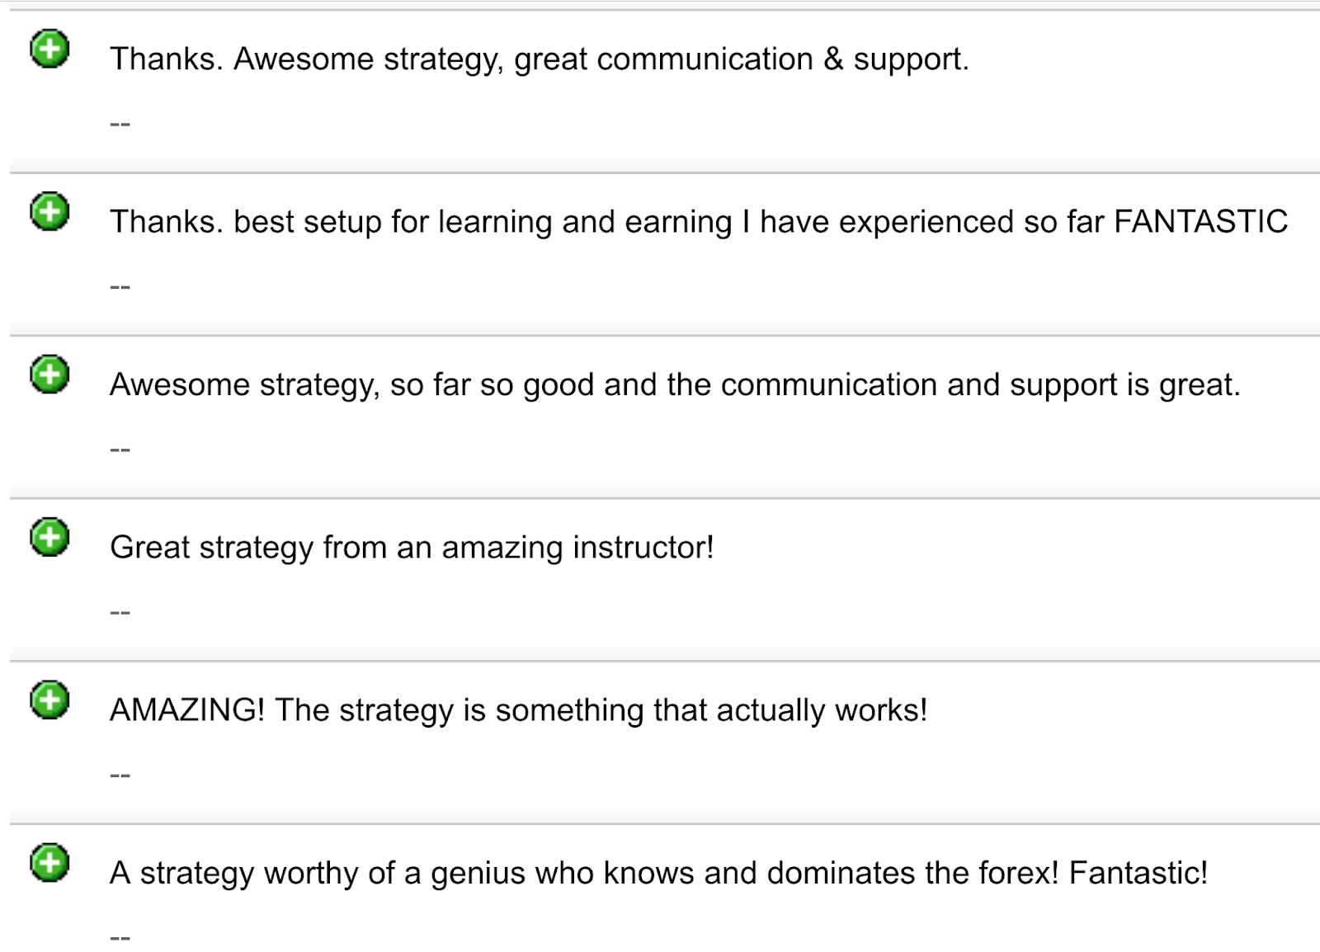Screen dimensions: 1320x952
Task: Click green plus icon beside 'AMAZING! The strategy' feedback
Action: click(x=49, y=700)
